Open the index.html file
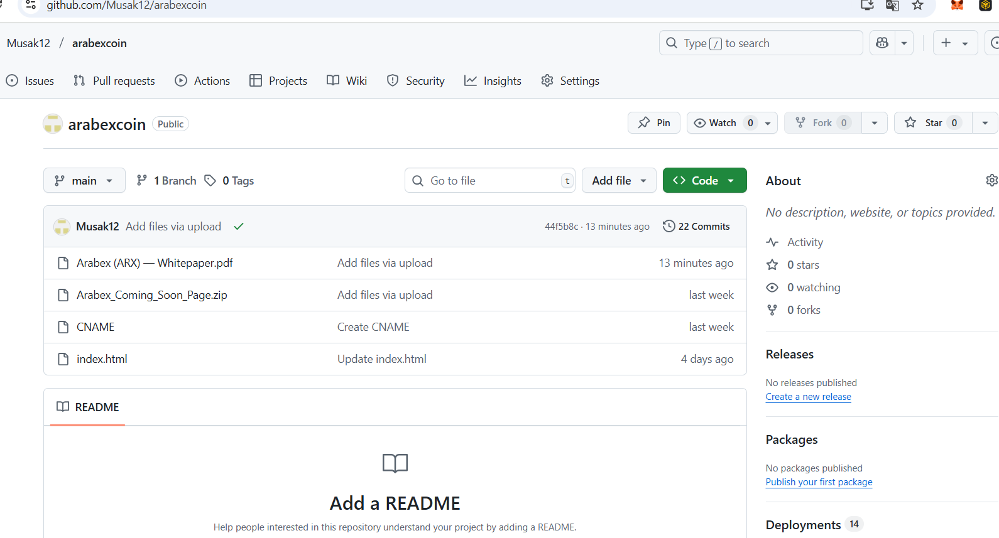 point(102,359)
